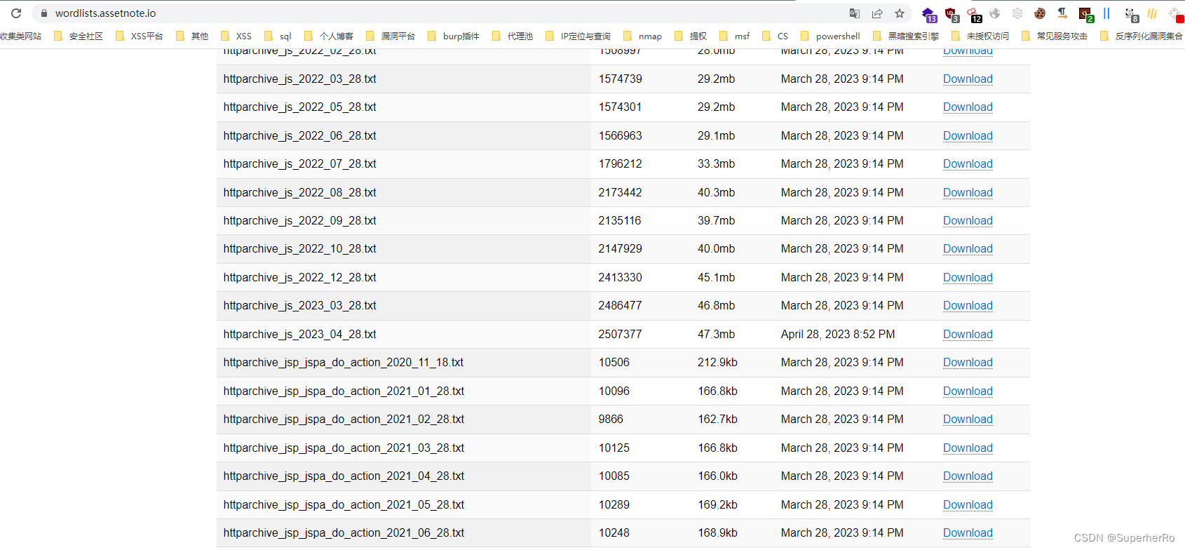Open the blue double-bar extension
The width and height of the screenshot is (1185, 550).
tap(1106, 13)
